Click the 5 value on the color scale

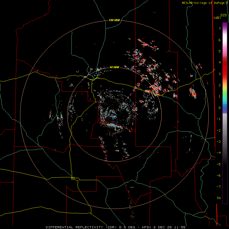(x=220, y=51)
